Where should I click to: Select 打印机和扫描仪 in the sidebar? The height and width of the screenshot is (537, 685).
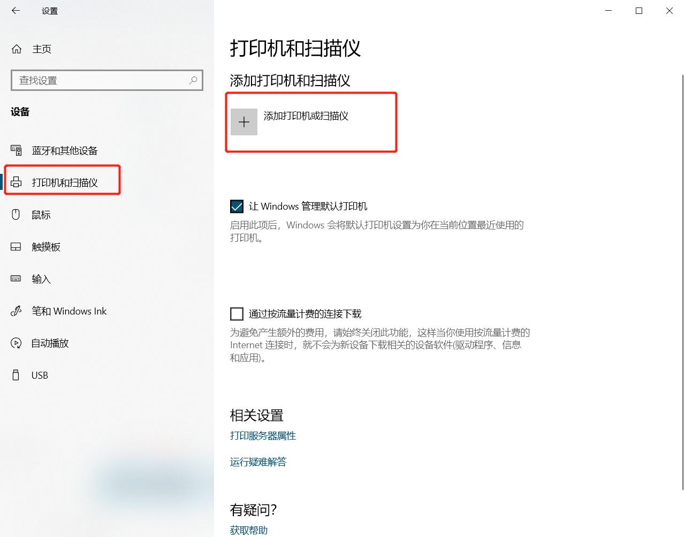(x=60, y=181)
